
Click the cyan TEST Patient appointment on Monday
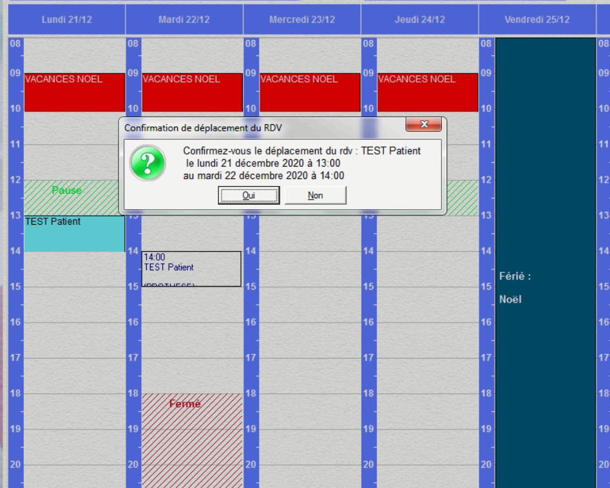tap(74, 234)
